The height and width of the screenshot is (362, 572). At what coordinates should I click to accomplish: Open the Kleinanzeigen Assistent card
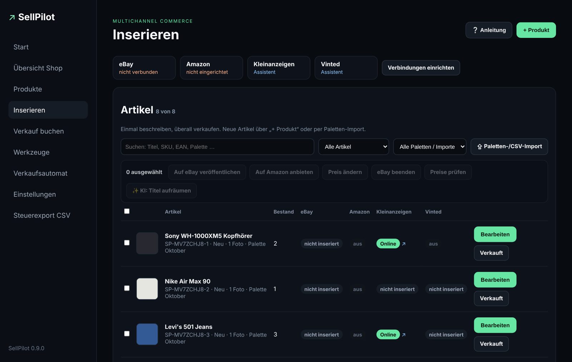278,68
